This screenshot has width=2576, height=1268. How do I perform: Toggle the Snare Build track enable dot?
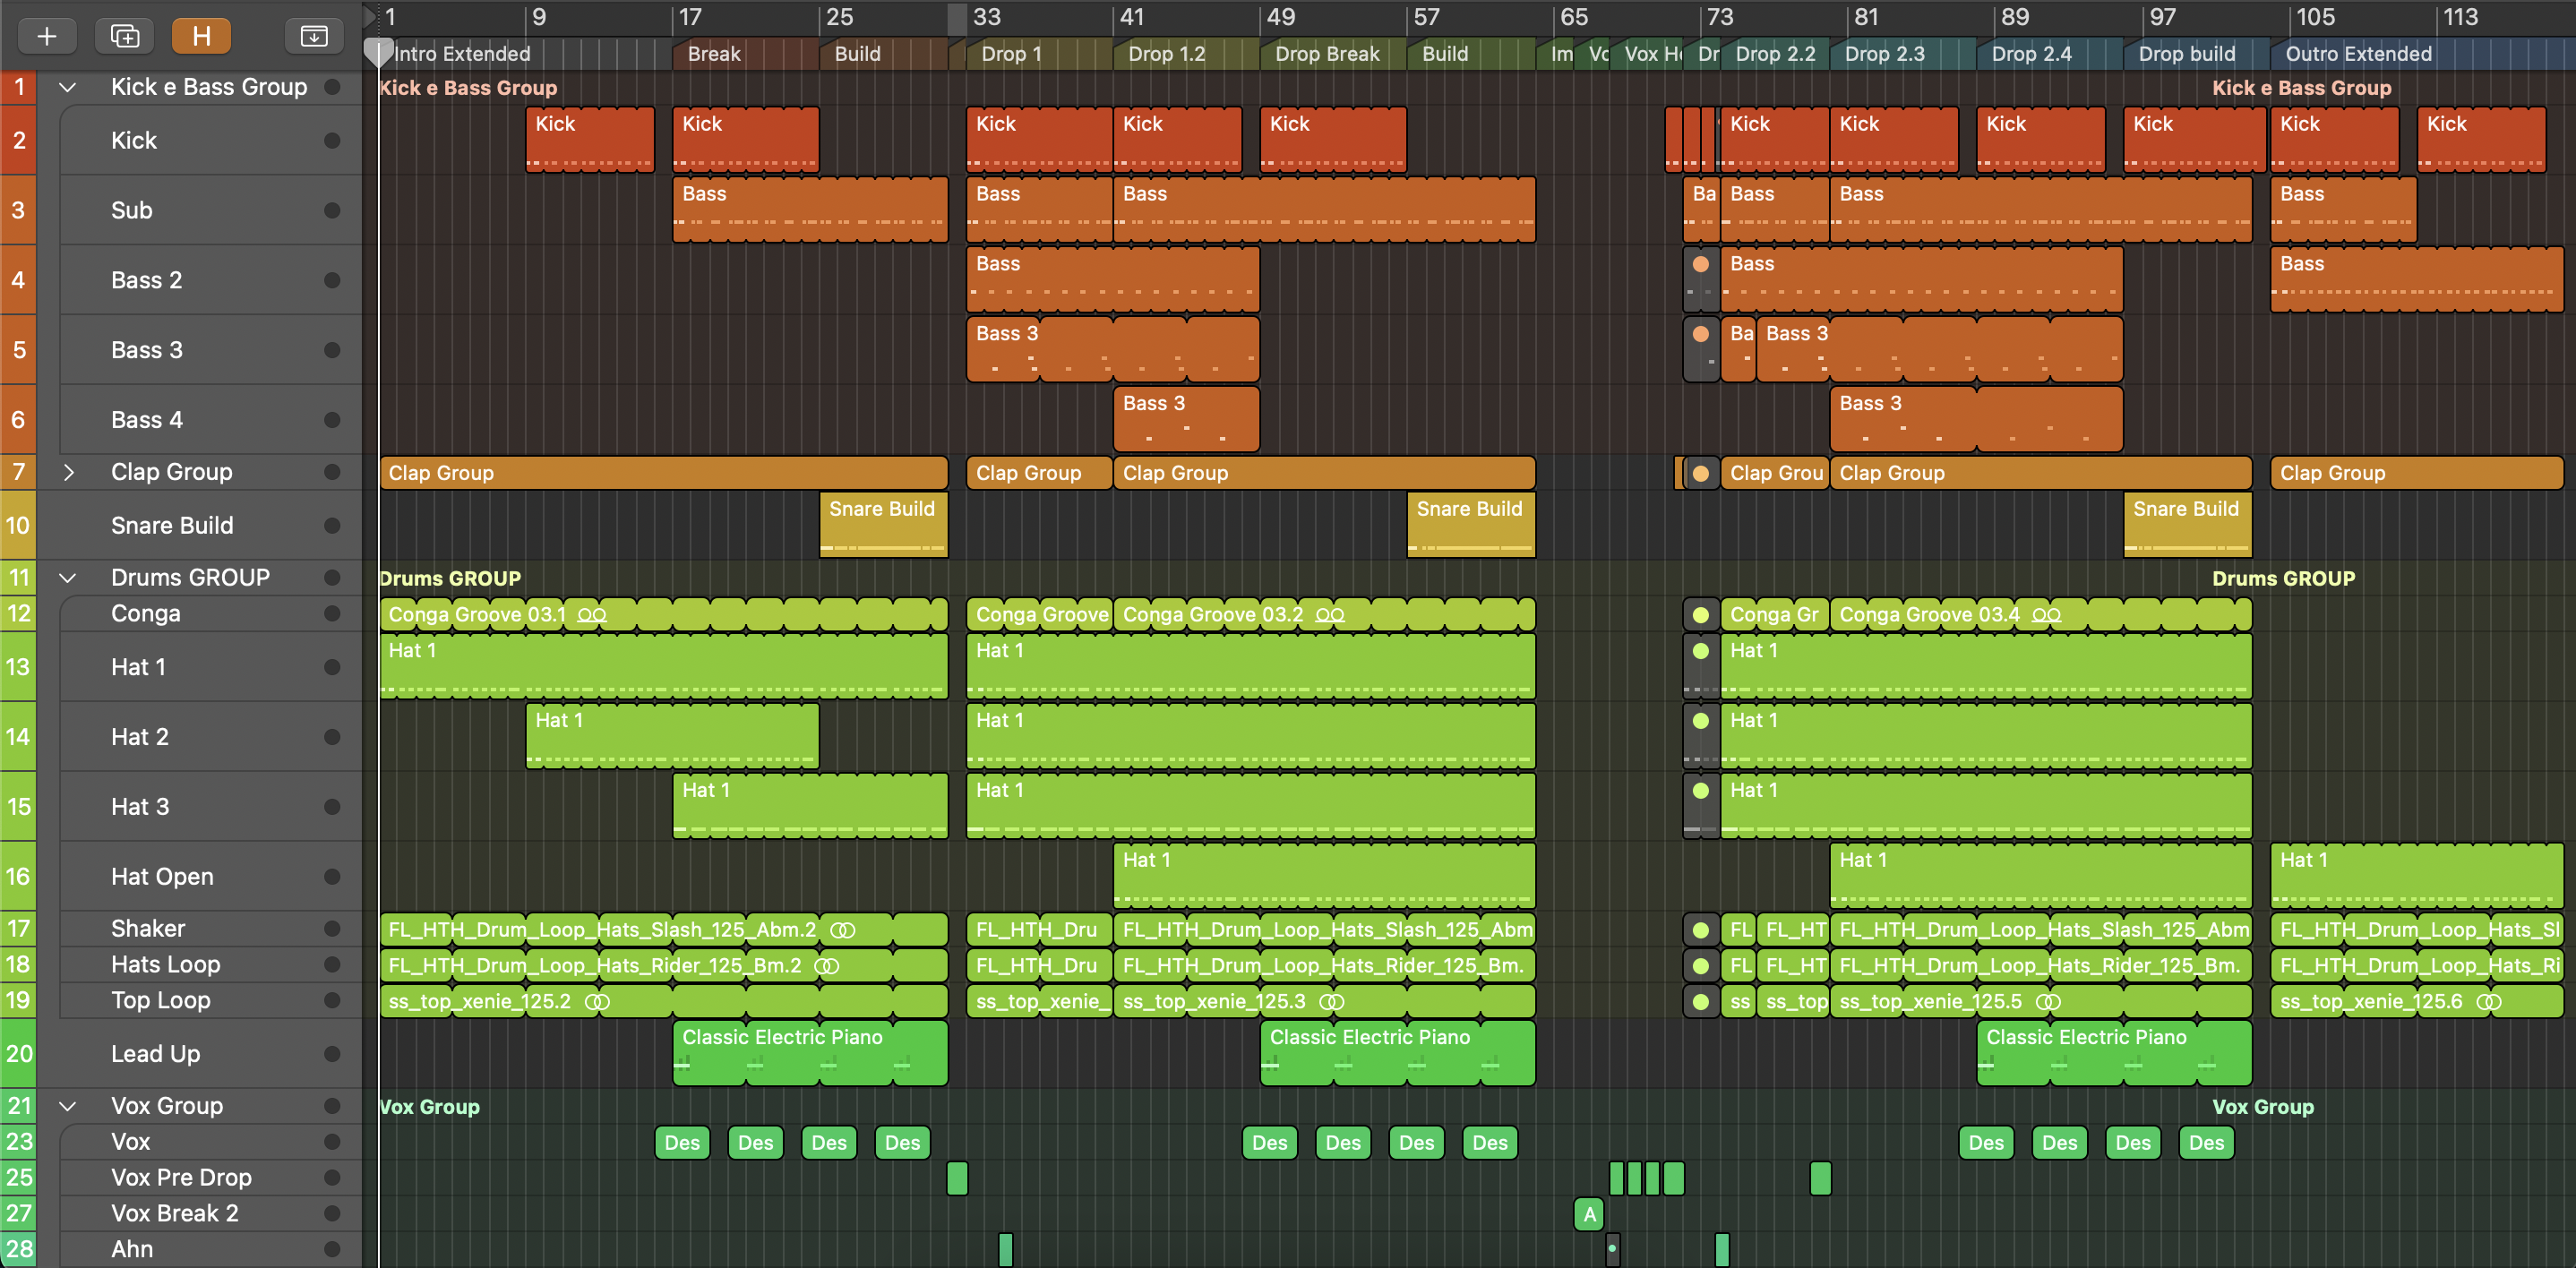[x=332, y=526]
